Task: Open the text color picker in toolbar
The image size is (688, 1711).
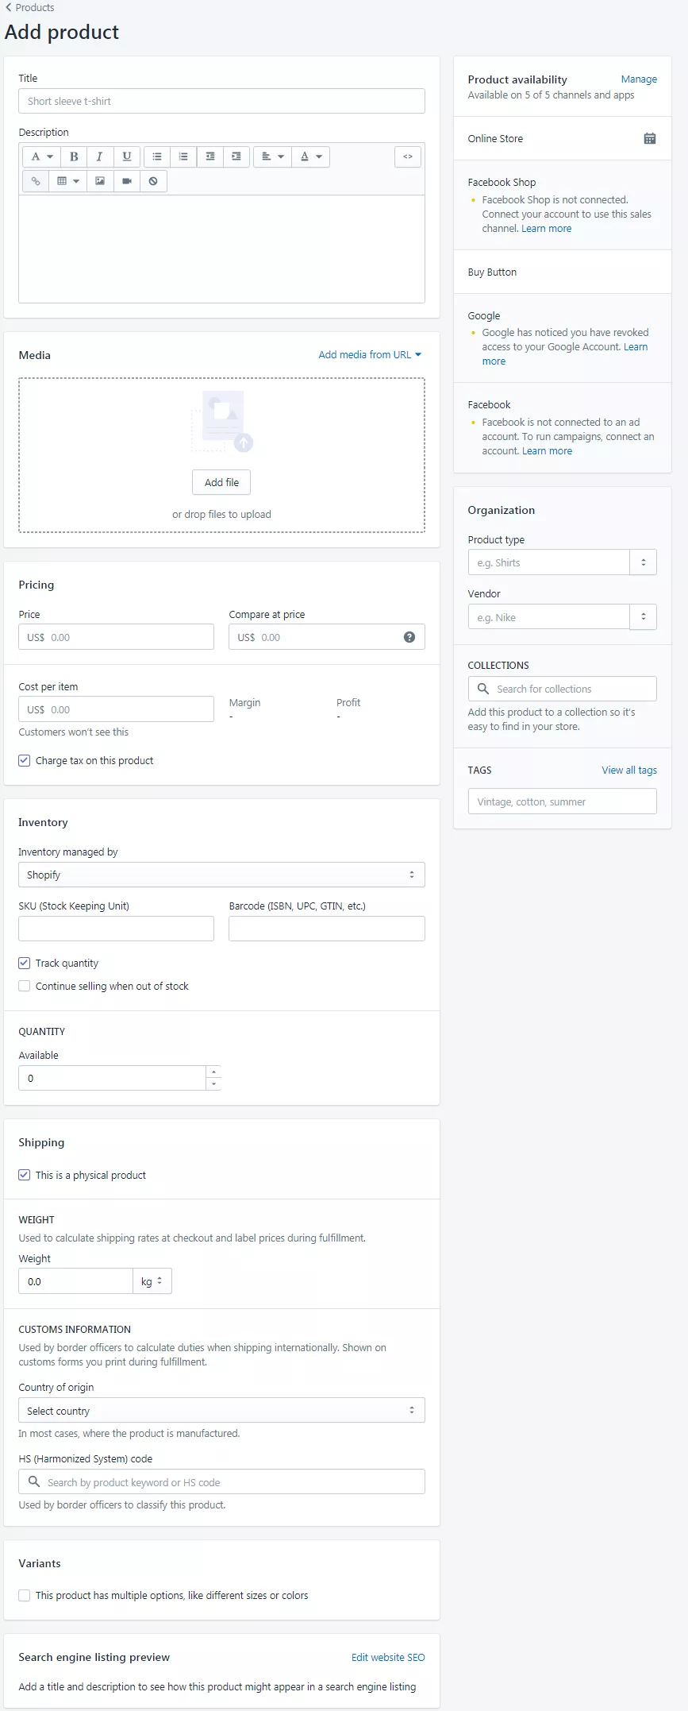Action: click(311, 156)
